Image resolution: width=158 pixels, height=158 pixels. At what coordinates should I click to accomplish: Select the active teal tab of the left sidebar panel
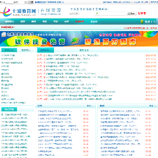pyautogui.click(x=9, y=50)
